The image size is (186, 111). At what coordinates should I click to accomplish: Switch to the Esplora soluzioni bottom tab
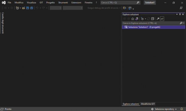131,104
